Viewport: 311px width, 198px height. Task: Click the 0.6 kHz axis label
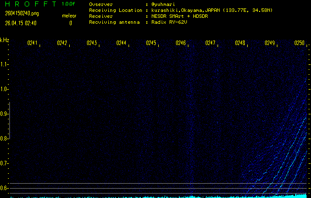tap(4, 188)
